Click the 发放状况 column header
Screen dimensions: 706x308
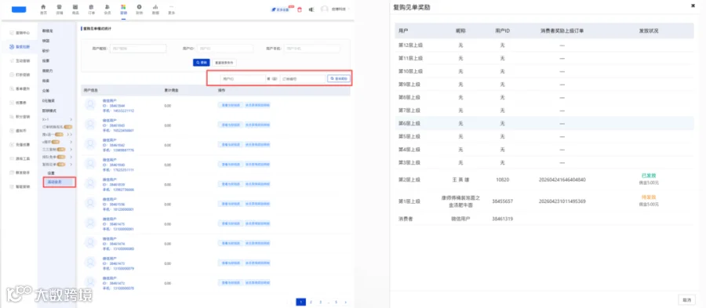[x=649, y=31]
